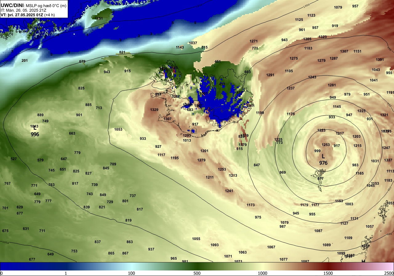
Task: Click the height value 451 over north Iceland
Action: click(x=218, y=61)
